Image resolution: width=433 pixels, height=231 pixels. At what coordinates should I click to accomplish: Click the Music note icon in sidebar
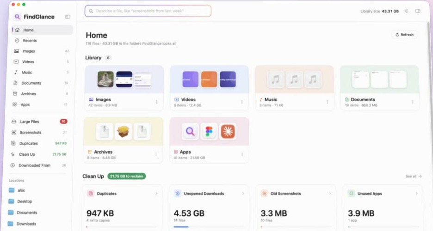click(16, 72)
